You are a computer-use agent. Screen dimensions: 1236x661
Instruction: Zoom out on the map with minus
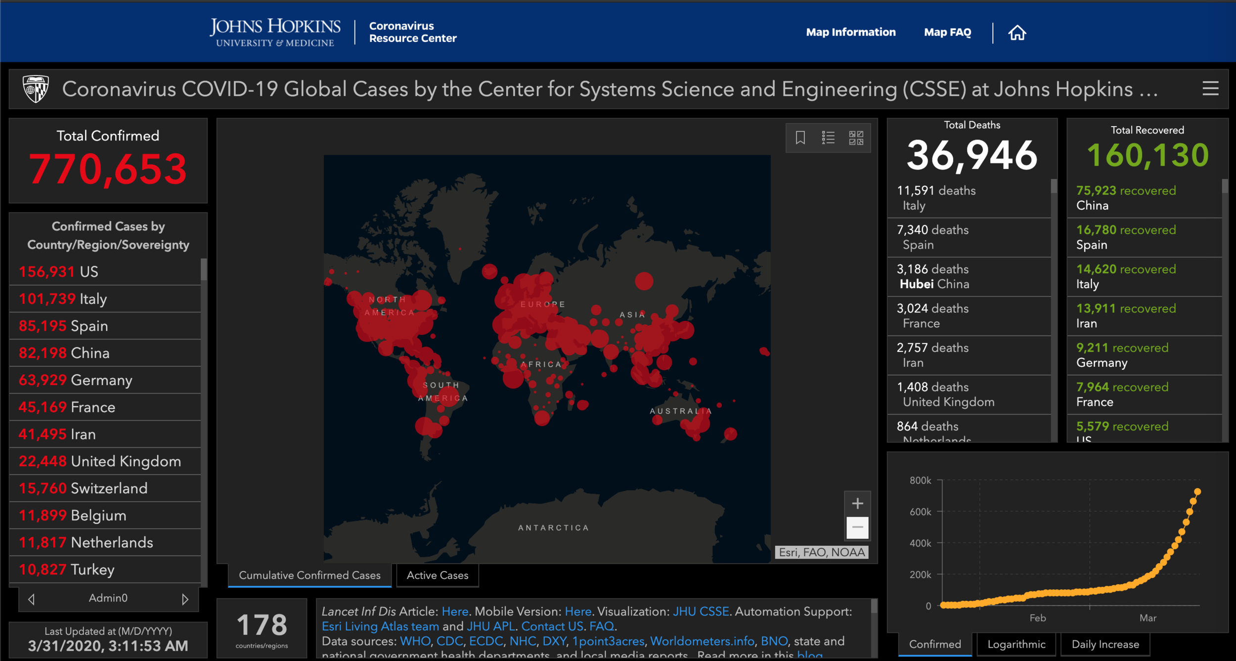tap(857, 528)
